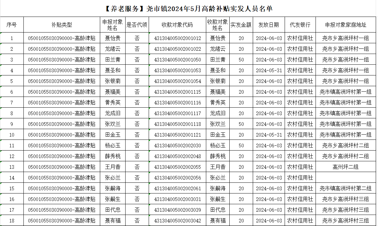Click the serial number cell 16
Viewport: 378px width, 226px height.
12,199
